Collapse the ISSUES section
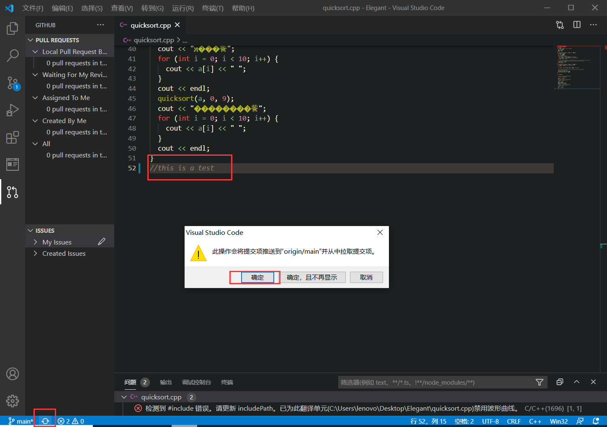607x427 pixels. [x=30, y=231]
